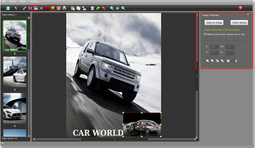Screen dimensions: 255x148
Task: Click the Y position input field
Action: pyautogui.click(x=214, y=53)
